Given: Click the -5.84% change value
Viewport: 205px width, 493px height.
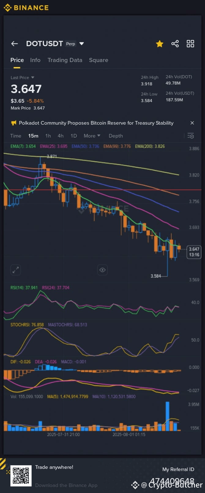Looking at the screenshot, I should (35, 101).
